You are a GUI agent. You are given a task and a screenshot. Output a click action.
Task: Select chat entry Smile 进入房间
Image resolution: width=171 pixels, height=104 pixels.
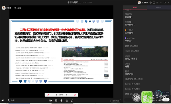click(132, 51)
